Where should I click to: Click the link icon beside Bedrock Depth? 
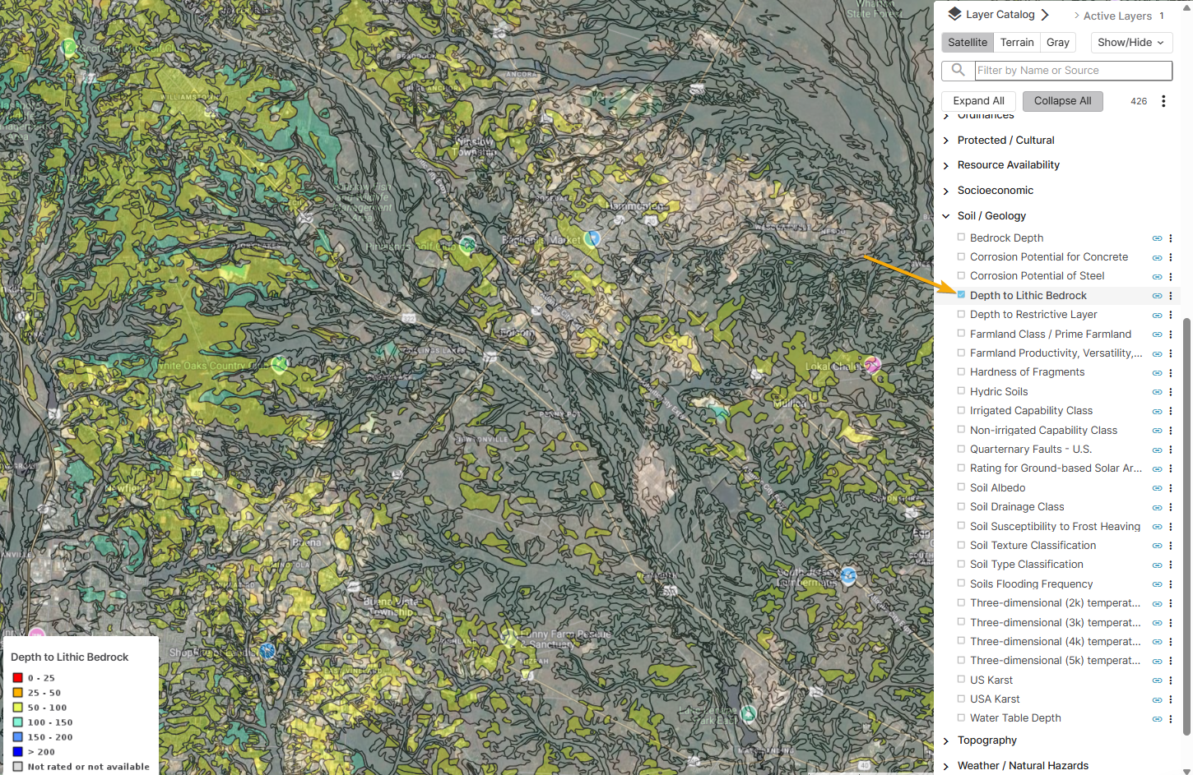pyautogui.click(x=1157, y=238)
